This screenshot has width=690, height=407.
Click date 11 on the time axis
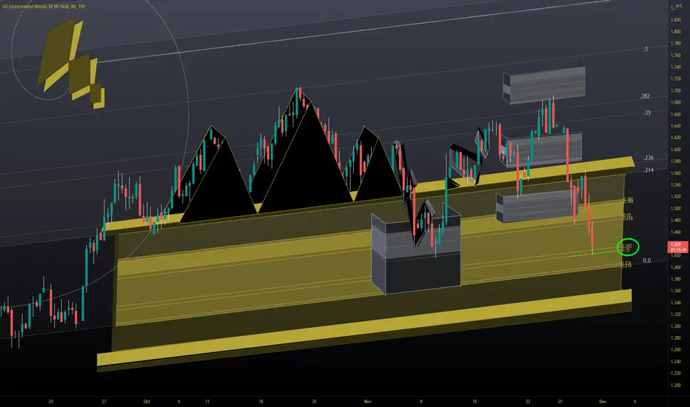(x=207, y=401)
